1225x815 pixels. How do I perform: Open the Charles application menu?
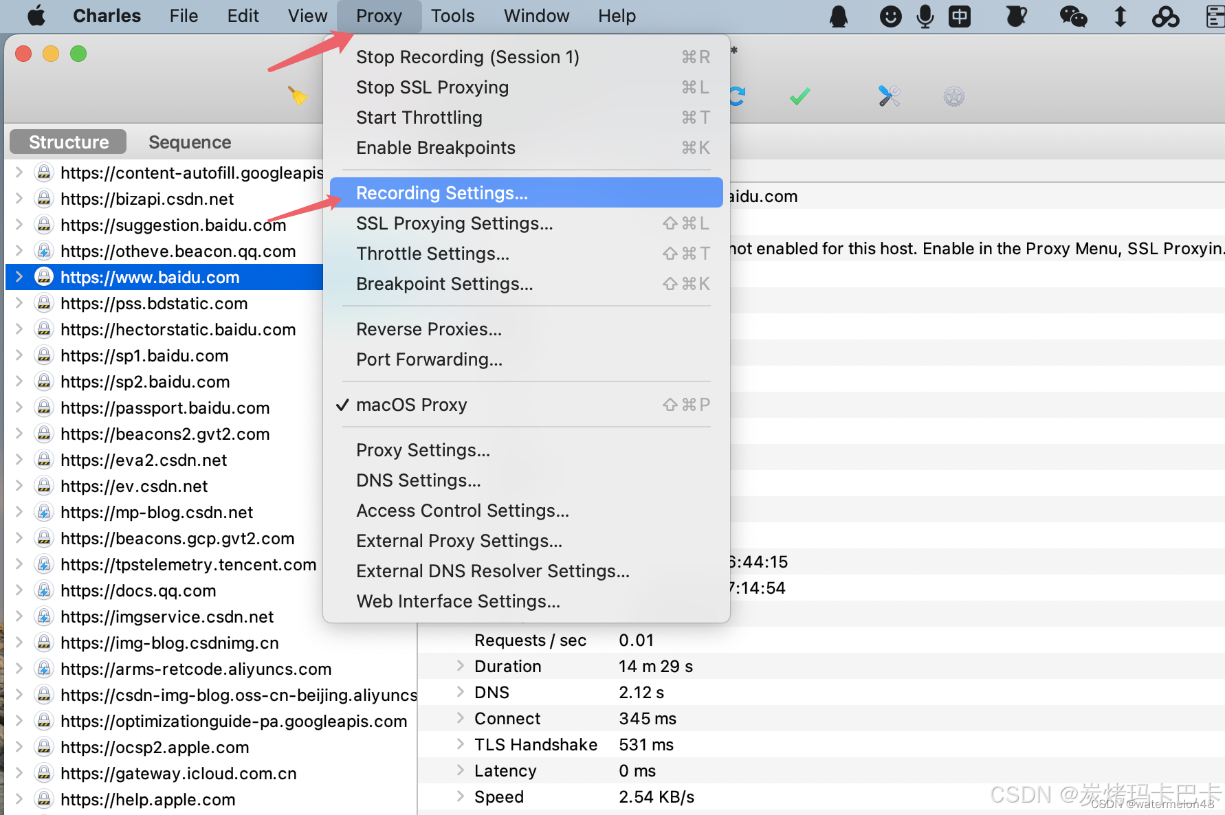point(107,16)
